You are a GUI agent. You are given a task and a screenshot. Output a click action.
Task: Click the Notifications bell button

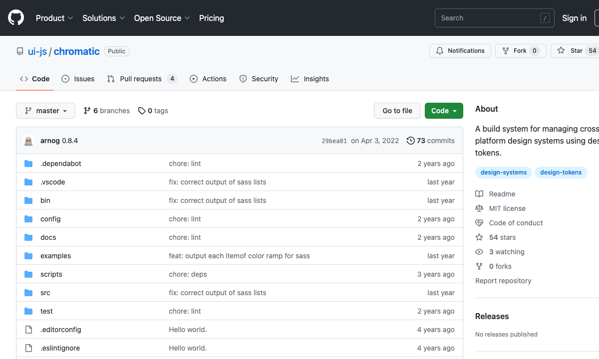[460, 51]
